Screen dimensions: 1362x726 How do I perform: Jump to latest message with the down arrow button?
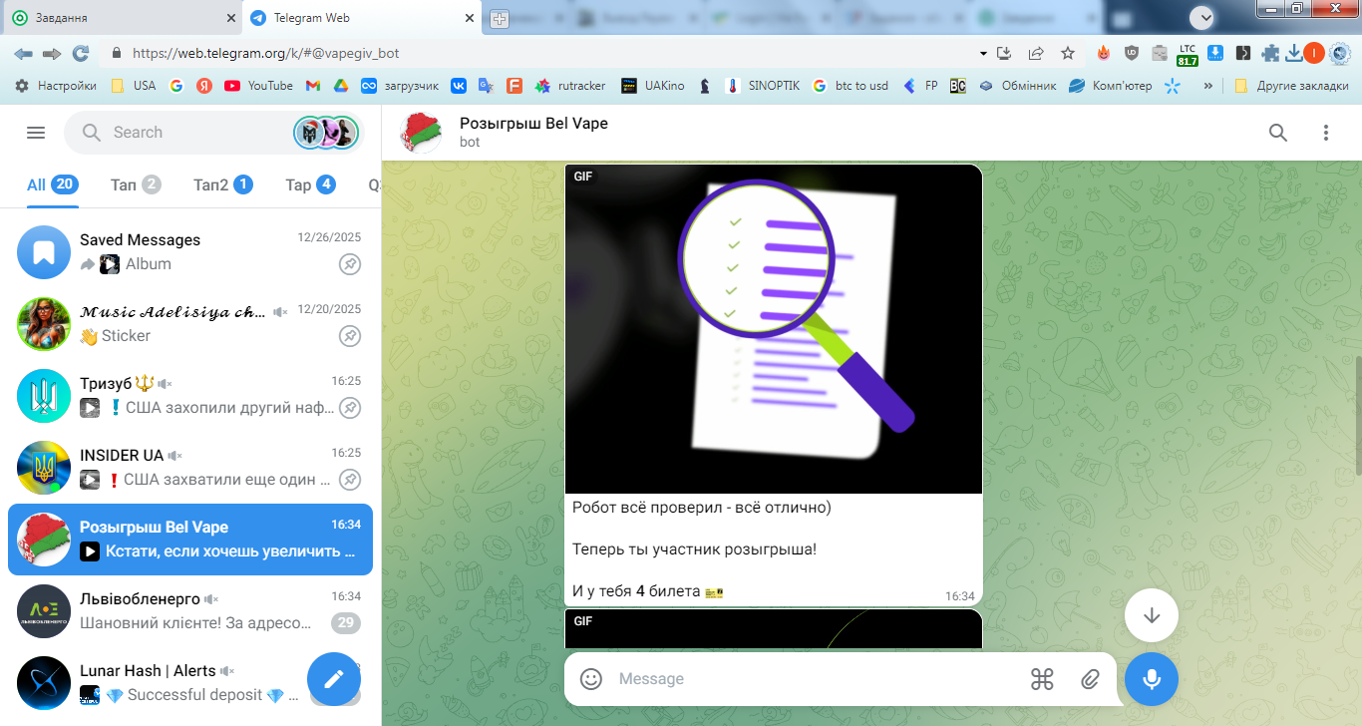click(x=1152, y=615)
